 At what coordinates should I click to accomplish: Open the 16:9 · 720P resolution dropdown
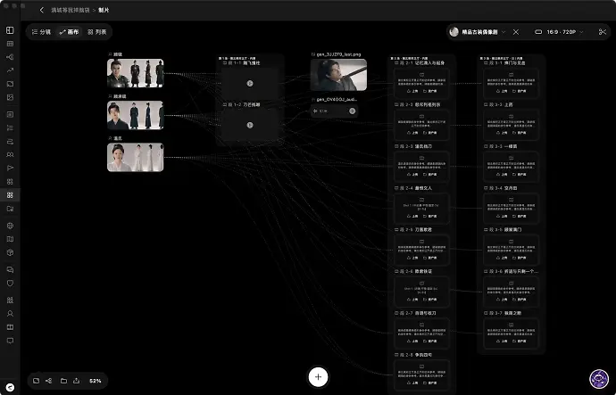tap(560, 32)
